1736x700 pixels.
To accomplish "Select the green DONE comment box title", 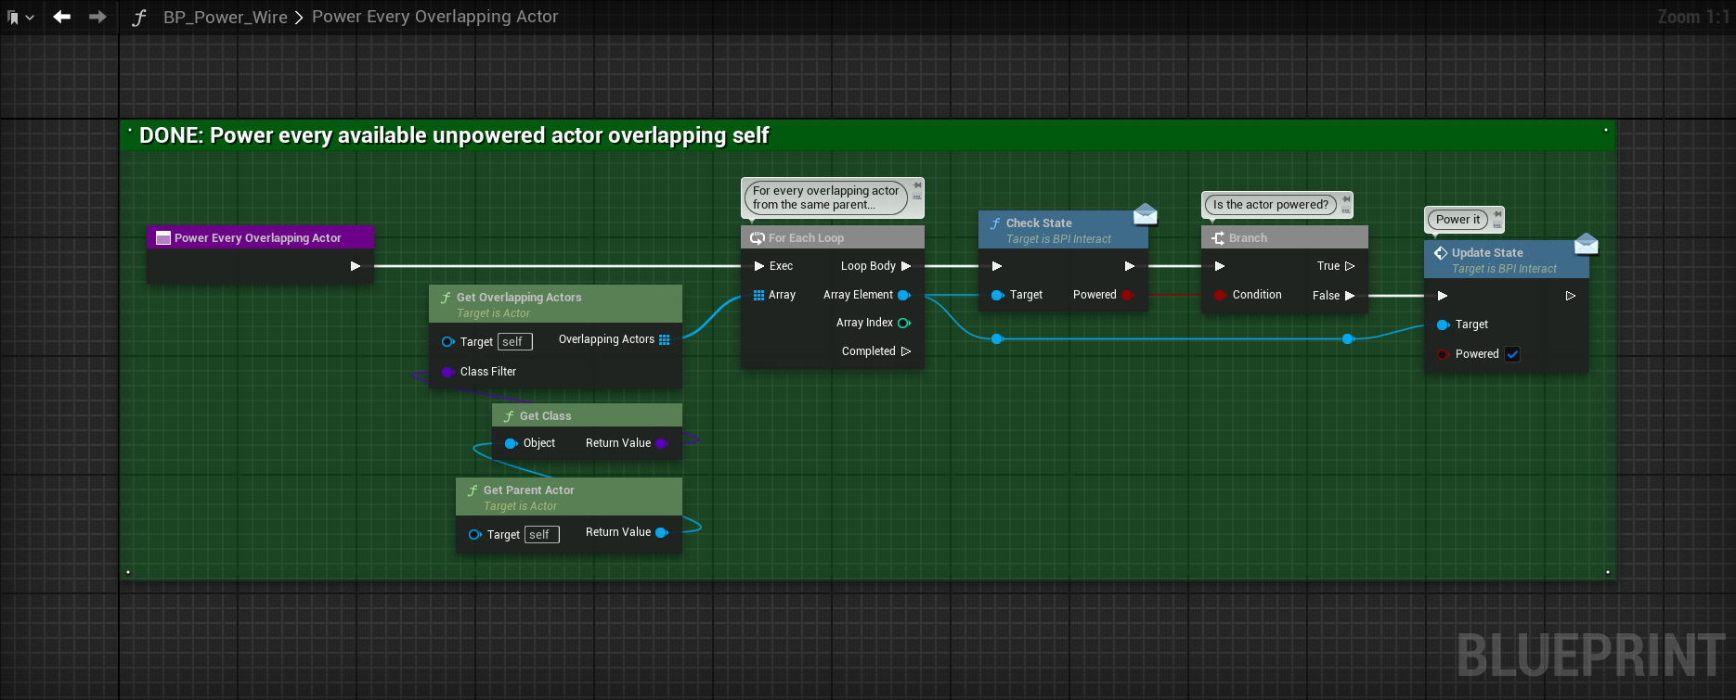I will point(454,135).
